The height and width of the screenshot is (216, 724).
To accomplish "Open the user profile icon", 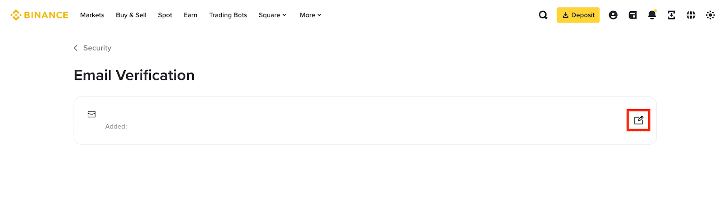I will click(613, 15).
